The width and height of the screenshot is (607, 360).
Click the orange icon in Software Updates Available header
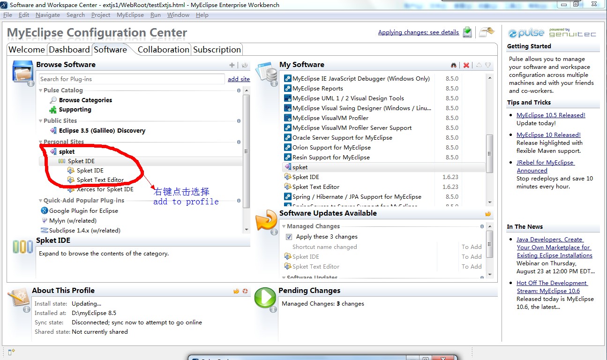tap(488, 214)
